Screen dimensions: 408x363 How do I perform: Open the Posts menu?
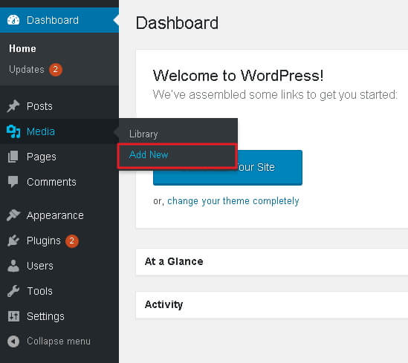59,106
